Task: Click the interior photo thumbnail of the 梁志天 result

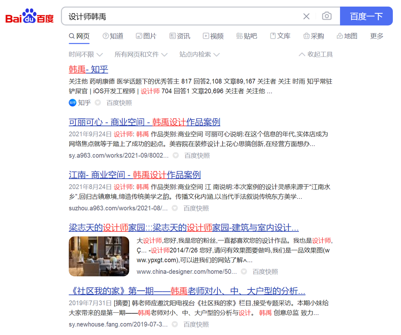Action: coord(99,256)
